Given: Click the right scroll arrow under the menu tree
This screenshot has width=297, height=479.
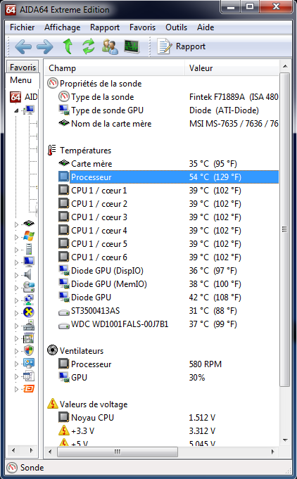Looking at the screenshot, I should coord(32,450).
